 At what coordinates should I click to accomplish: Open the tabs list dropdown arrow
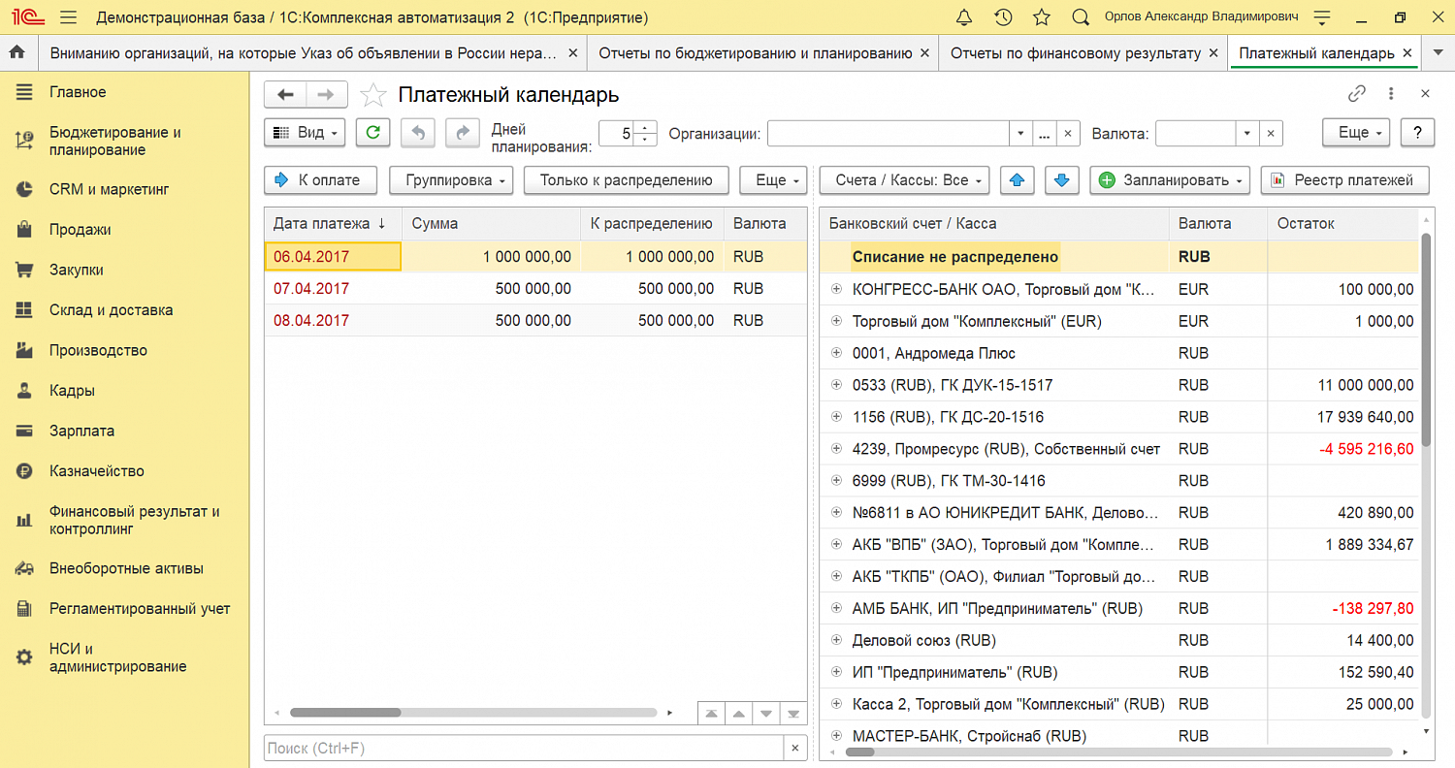(1437, 53)
